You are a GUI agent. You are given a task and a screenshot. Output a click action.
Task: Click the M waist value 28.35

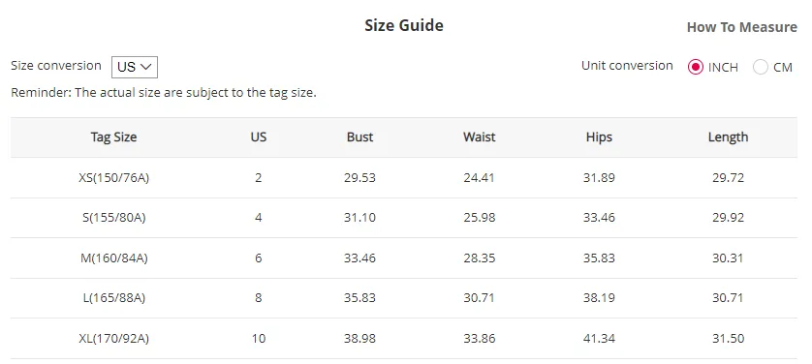[479, 258]
